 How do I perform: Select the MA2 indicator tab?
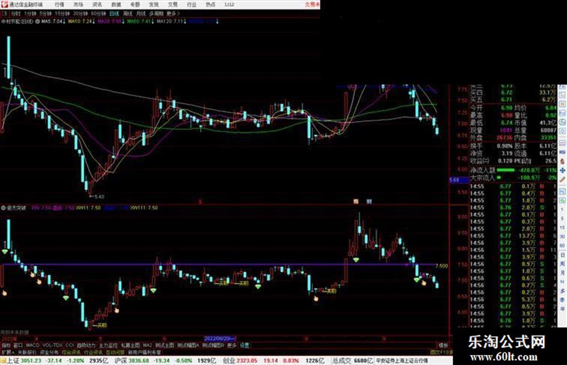click(x=148, y=345)
